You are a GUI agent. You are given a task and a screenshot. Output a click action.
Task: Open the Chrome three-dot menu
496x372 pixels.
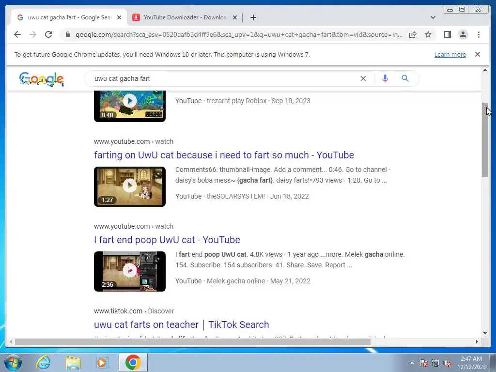(x=479, y=34)
